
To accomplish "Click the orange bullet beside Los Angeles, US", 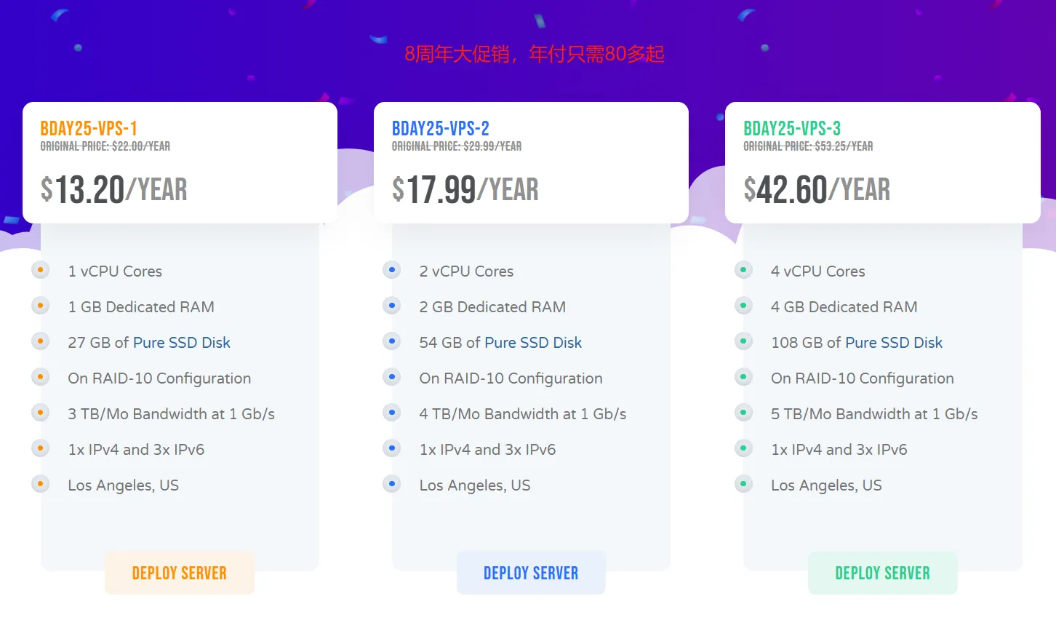I will [41, 484].
